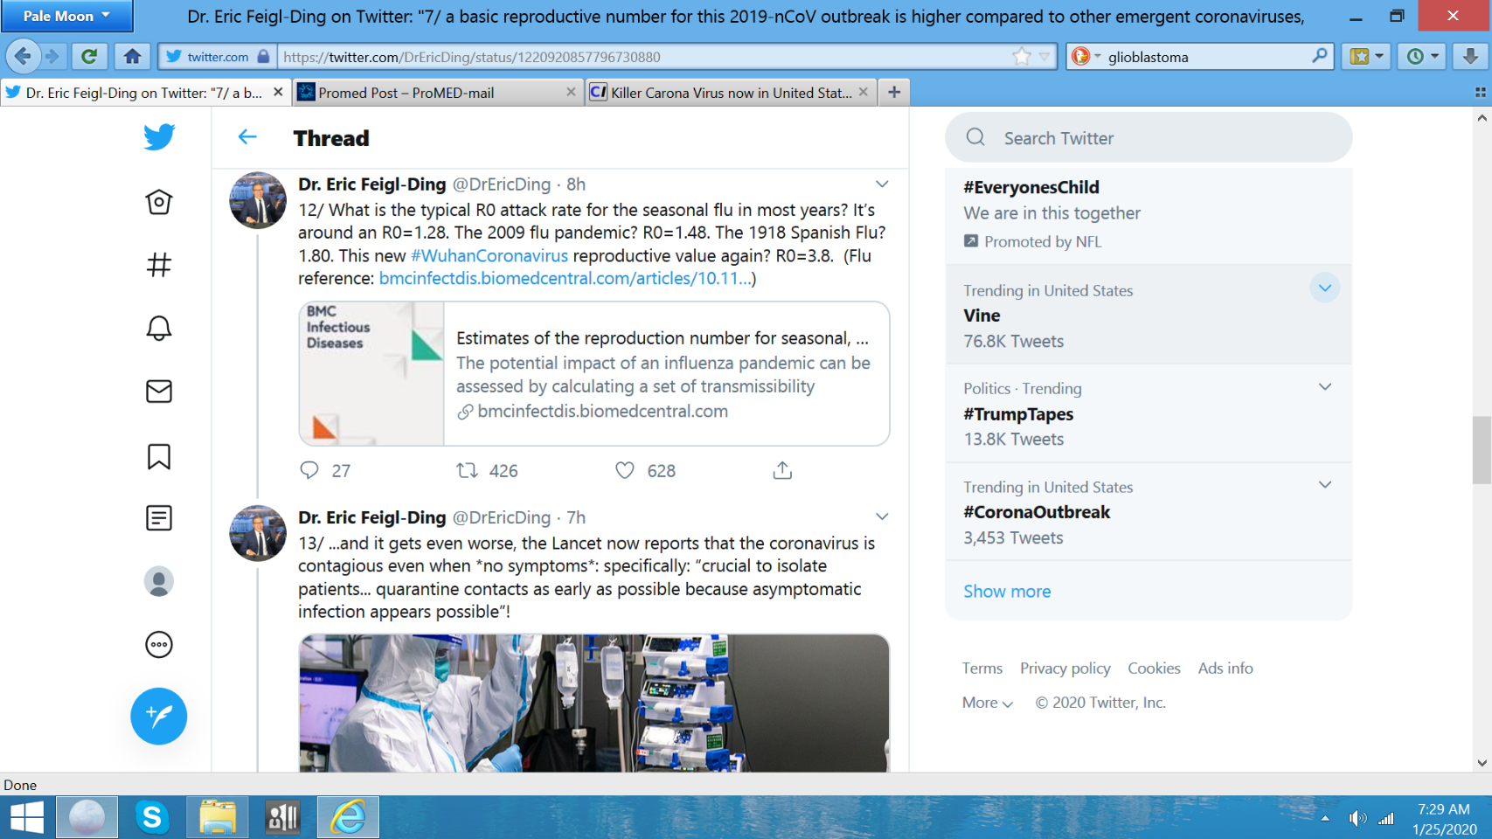Open Notifications bell icon
The height and width of the screenshot is (839, 1492).
159,329
